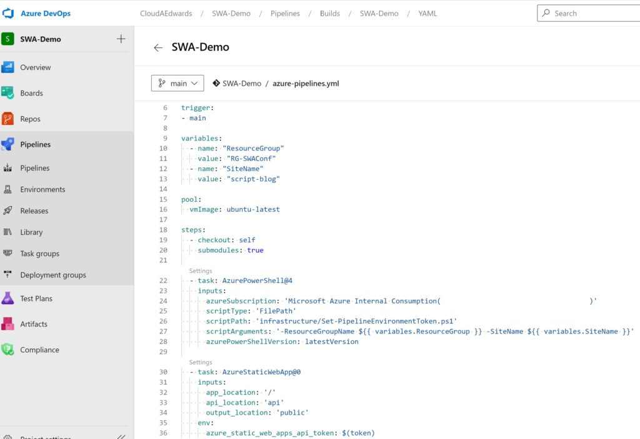
Task: Click line number 22 in the gutter
Action: coord(163,281)
